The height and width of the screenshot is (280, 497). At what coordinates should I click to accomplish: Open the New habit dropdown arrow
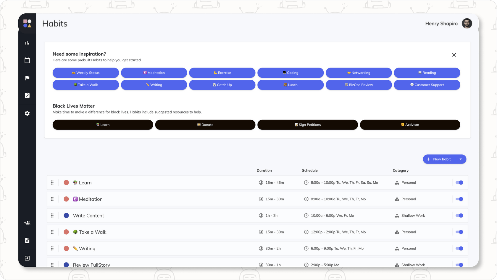tap(460, 159)
